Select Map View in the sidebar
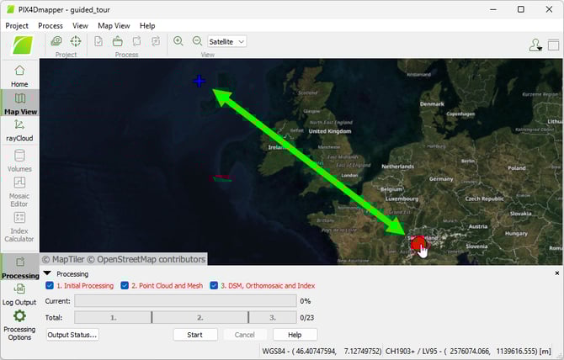The width and height of the screenshot is (564, 360). coord(20,103)
